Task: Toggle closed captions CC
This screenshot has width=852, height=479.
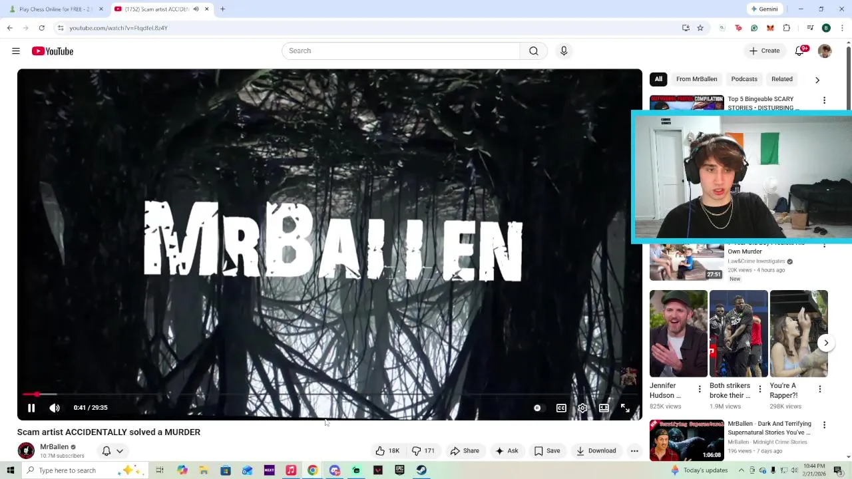Action: click(x=561, y=408)
